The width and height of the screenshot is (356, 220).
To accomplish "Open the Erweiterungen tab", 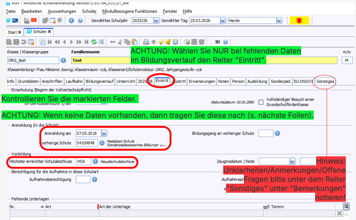I will coord(202,81).
